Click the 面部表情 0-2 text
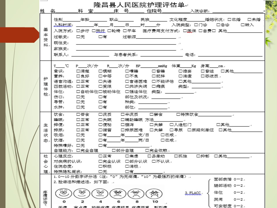This screenshot has height=208, width=277. [229, 179]
